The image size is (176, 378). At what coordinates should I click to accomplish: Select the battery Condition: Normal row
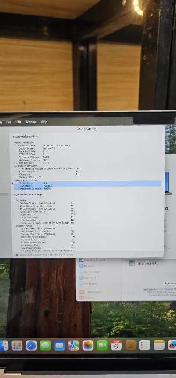[x=87, y=186]
